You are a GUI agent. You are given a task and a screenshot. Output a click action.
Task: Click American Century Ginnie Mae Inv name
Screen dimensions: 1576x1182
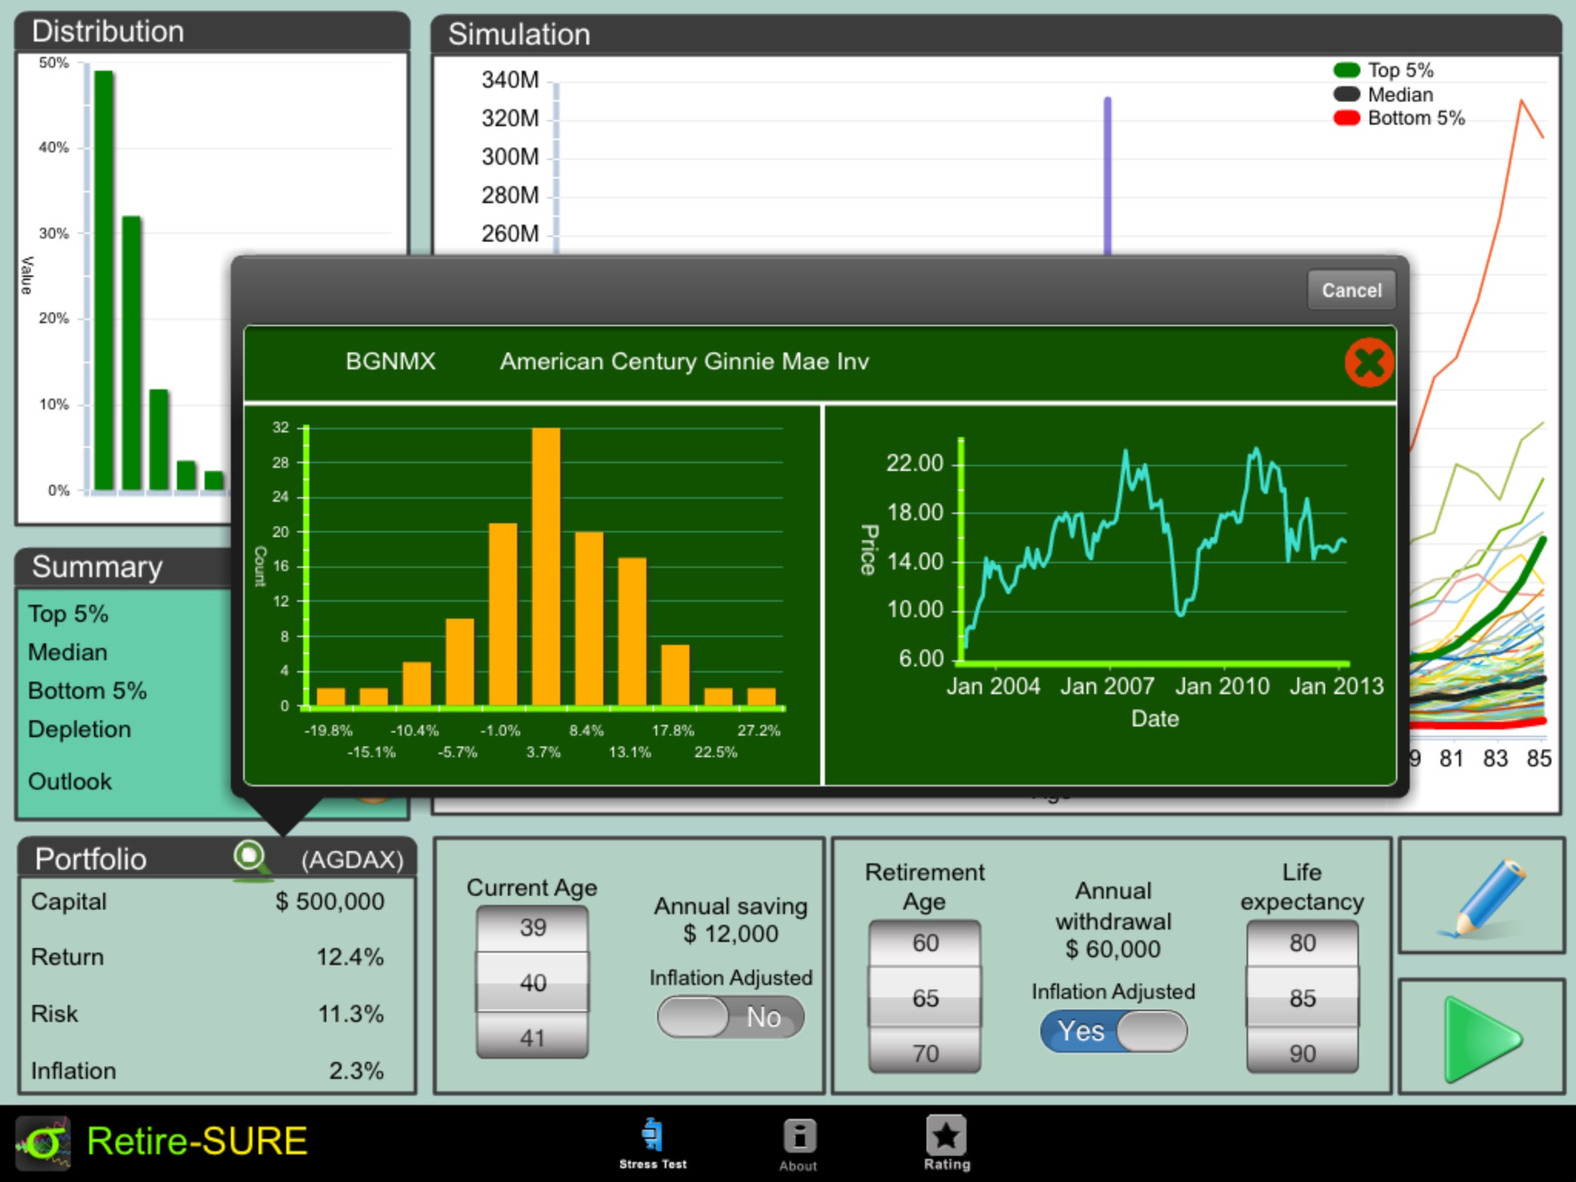click(684, 362)
